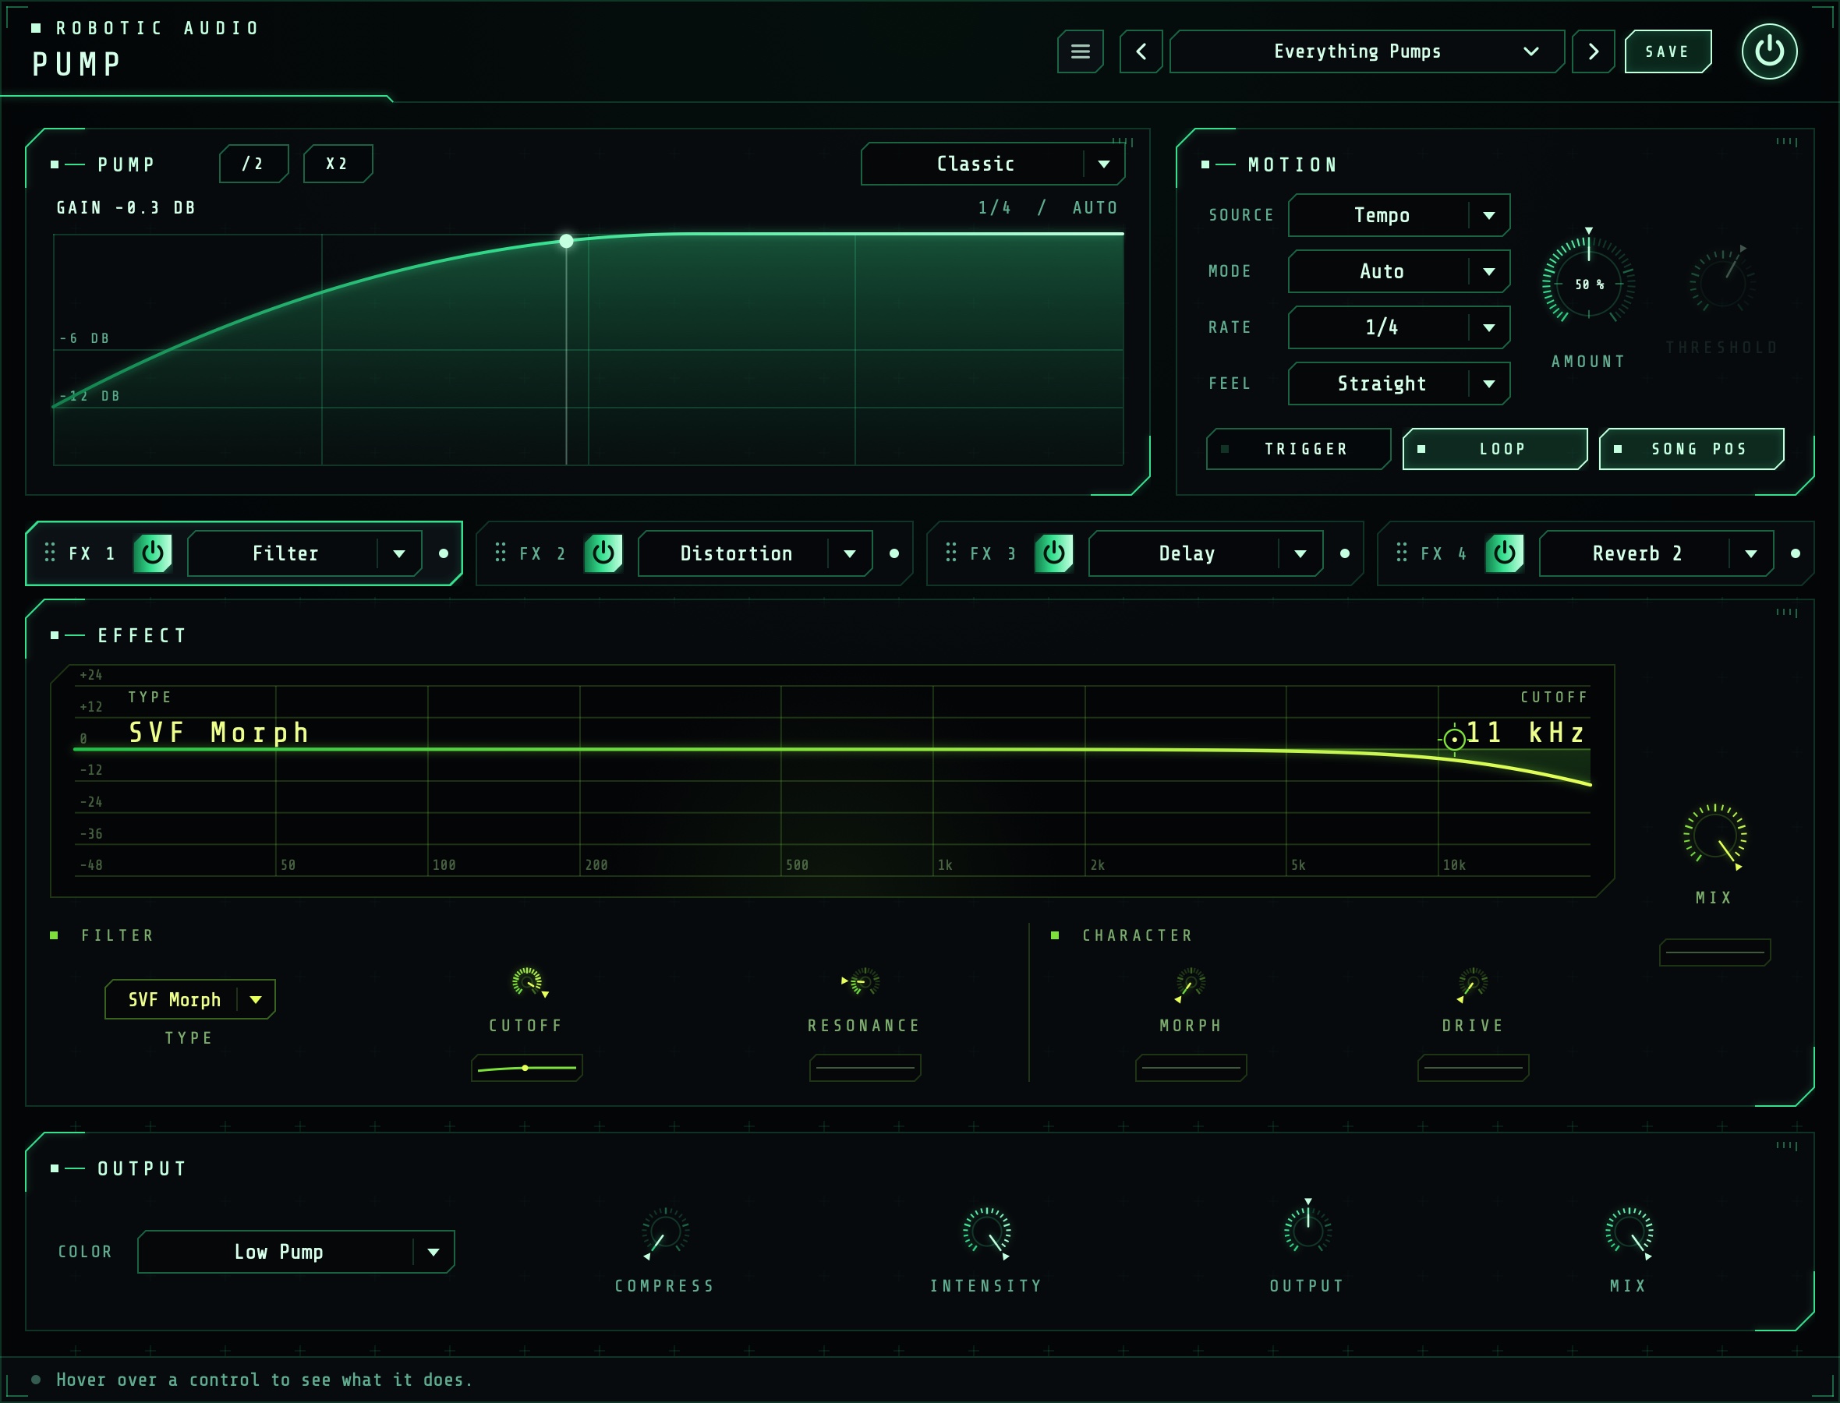The width and height of the screenshot is (1840, 1403).
Task: Click the X2 rate button
Action: click(x=338, y=164)
